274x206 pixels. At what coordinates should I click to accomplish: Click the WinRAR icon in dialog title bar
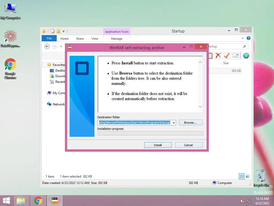(x=70, y=47)
